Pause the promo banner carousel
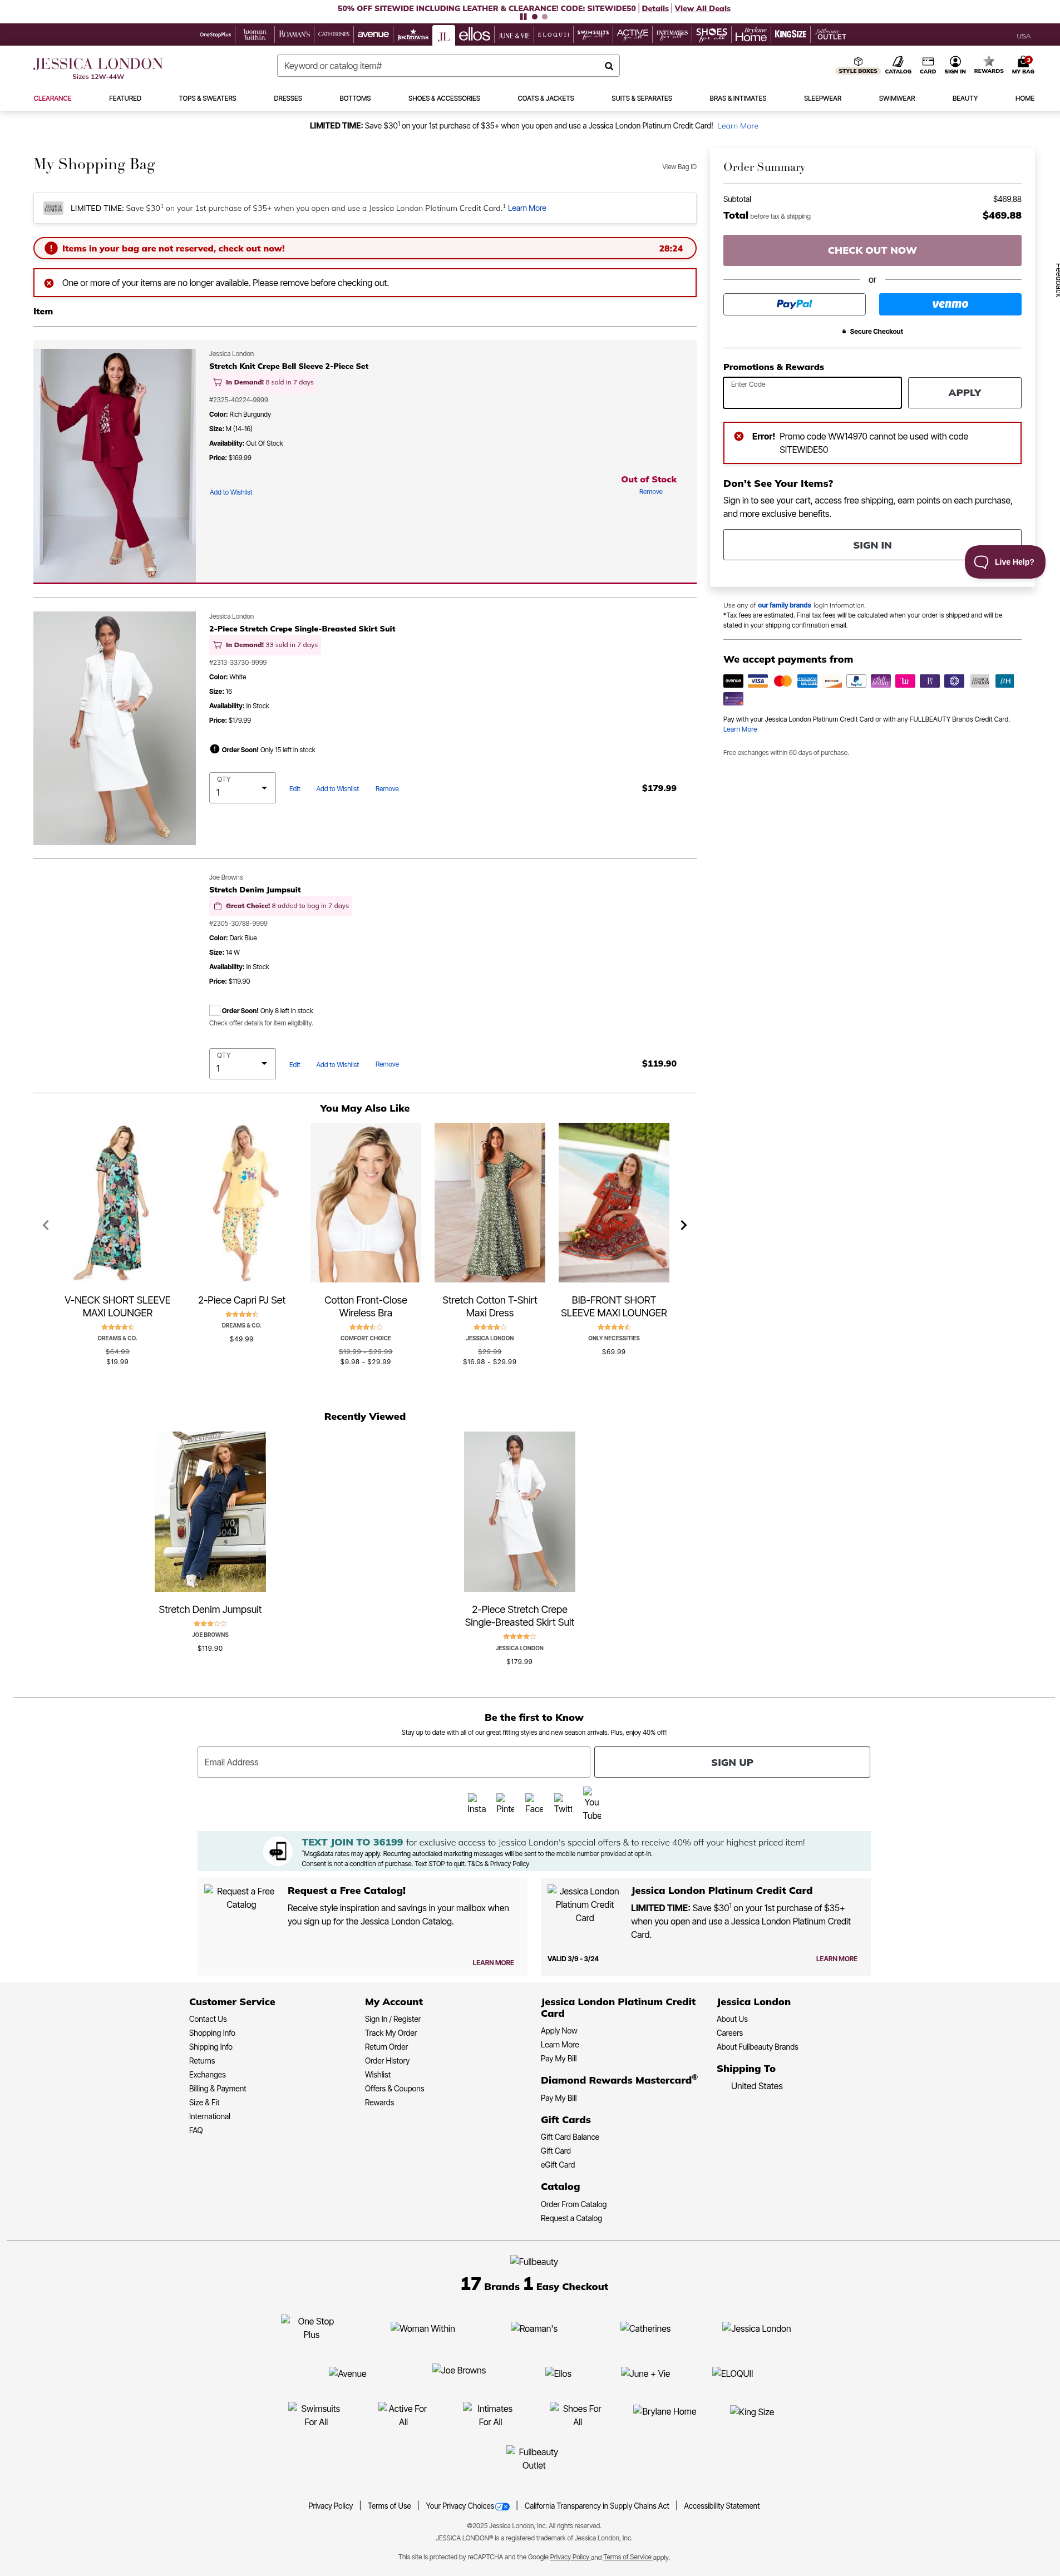 coord(523,17)
